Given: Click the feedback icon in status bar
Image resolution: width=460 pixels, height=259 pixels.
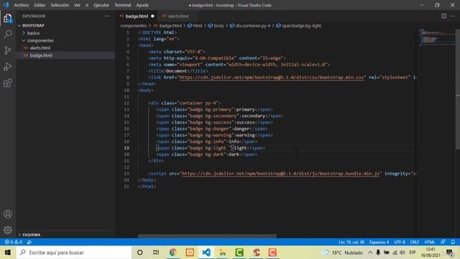Looking at the screenshot, I should pos(443,242).
